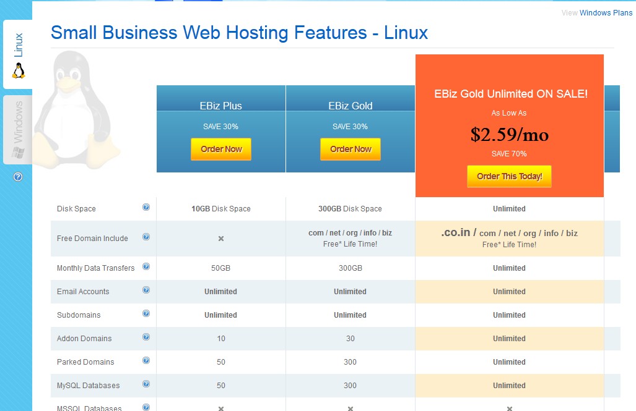Image resolution: width=636 pixels, height=411 pixels.
Task: Click the 300GB Disk Space cell
Action: click(350, 209)
